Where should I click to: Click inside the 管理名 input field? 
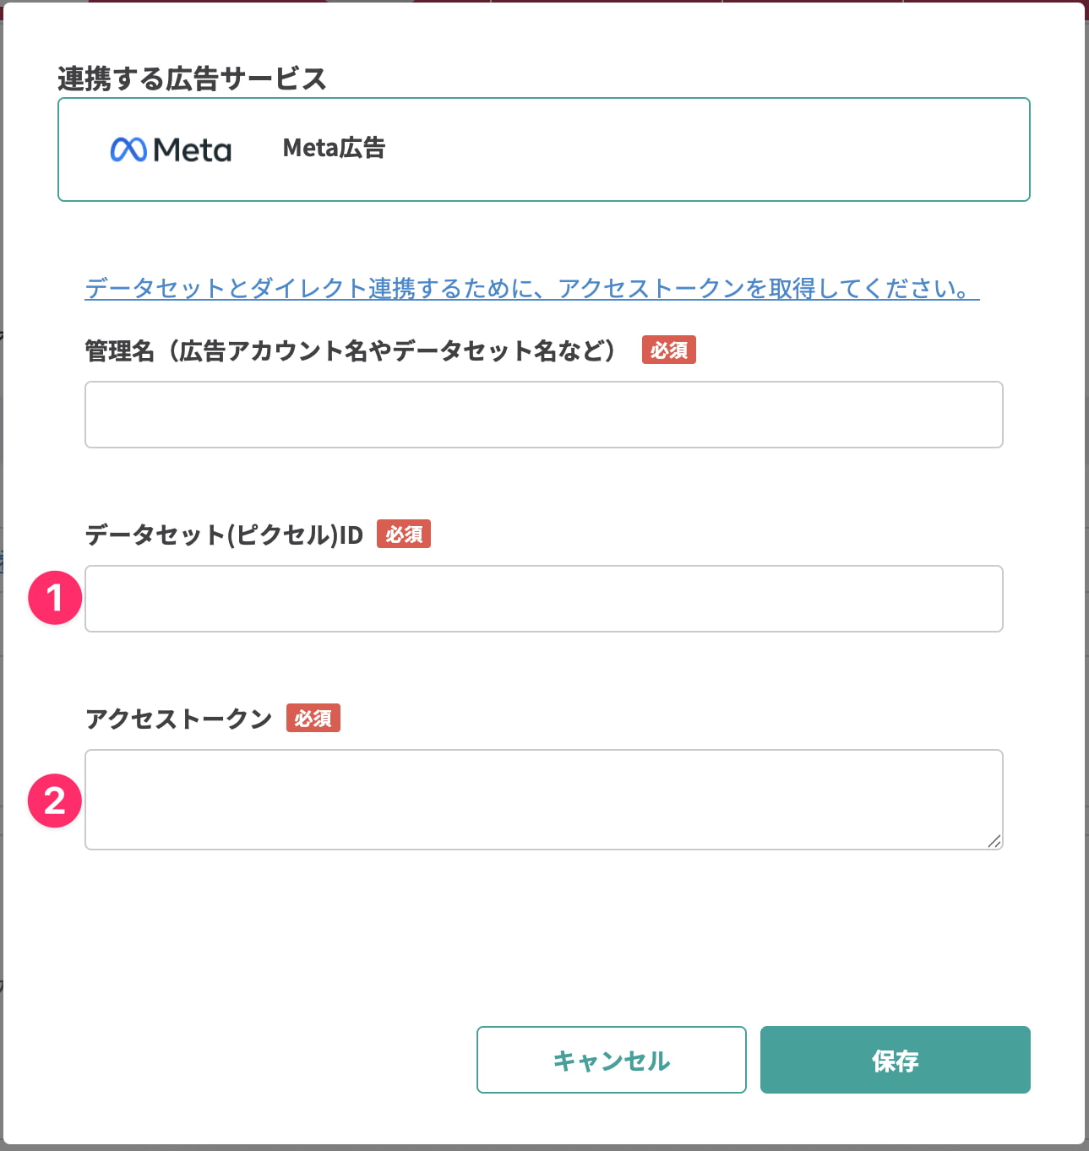(543, 415)
